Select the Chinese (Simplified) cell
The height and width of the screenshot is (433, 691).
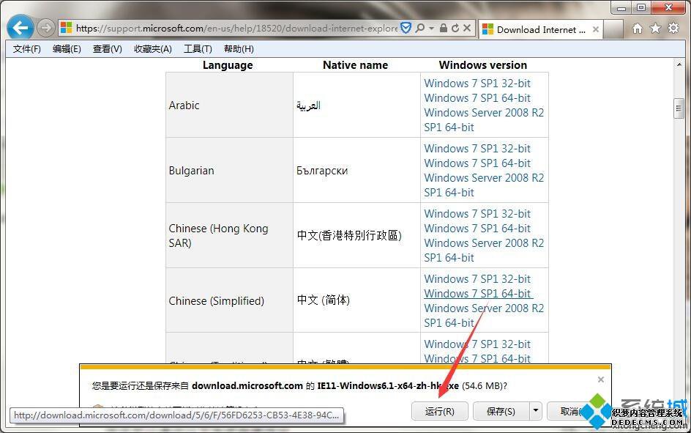[229, 300]
